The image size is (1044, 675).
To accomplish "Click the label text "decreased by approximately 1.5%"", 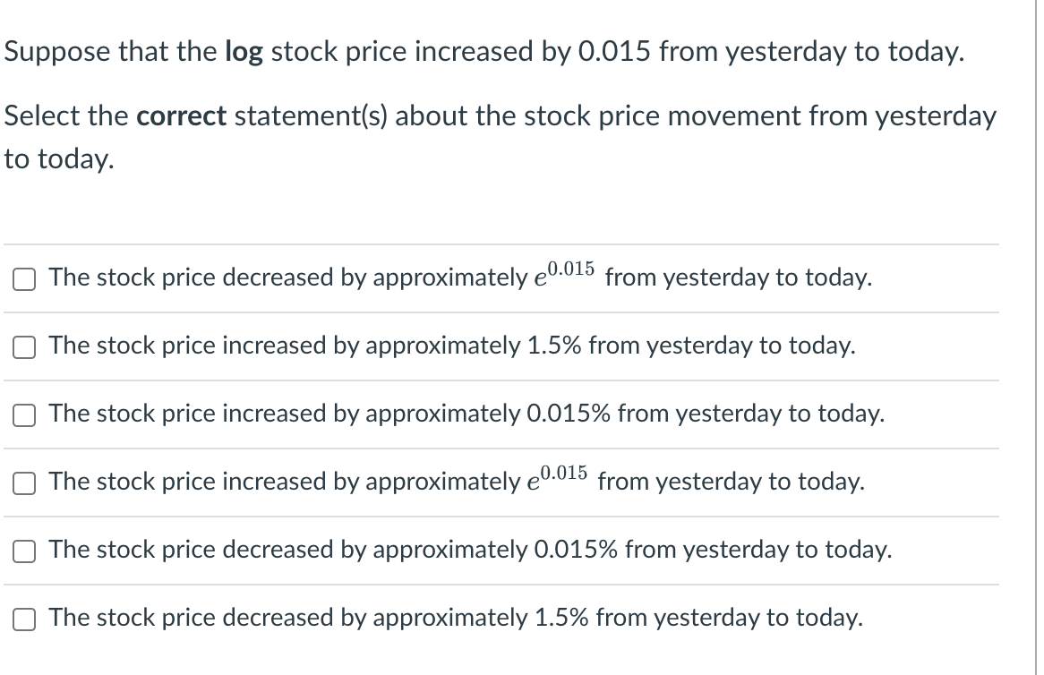I will (406, 618).
